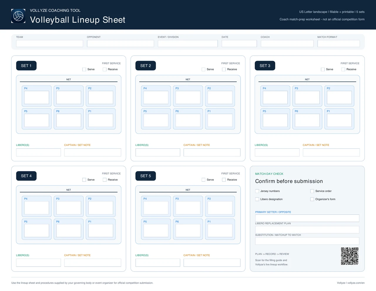Click the Set 4 Captain / Set Note field
The height and width of the screenshot is (291, 376).
click(93, 263)
